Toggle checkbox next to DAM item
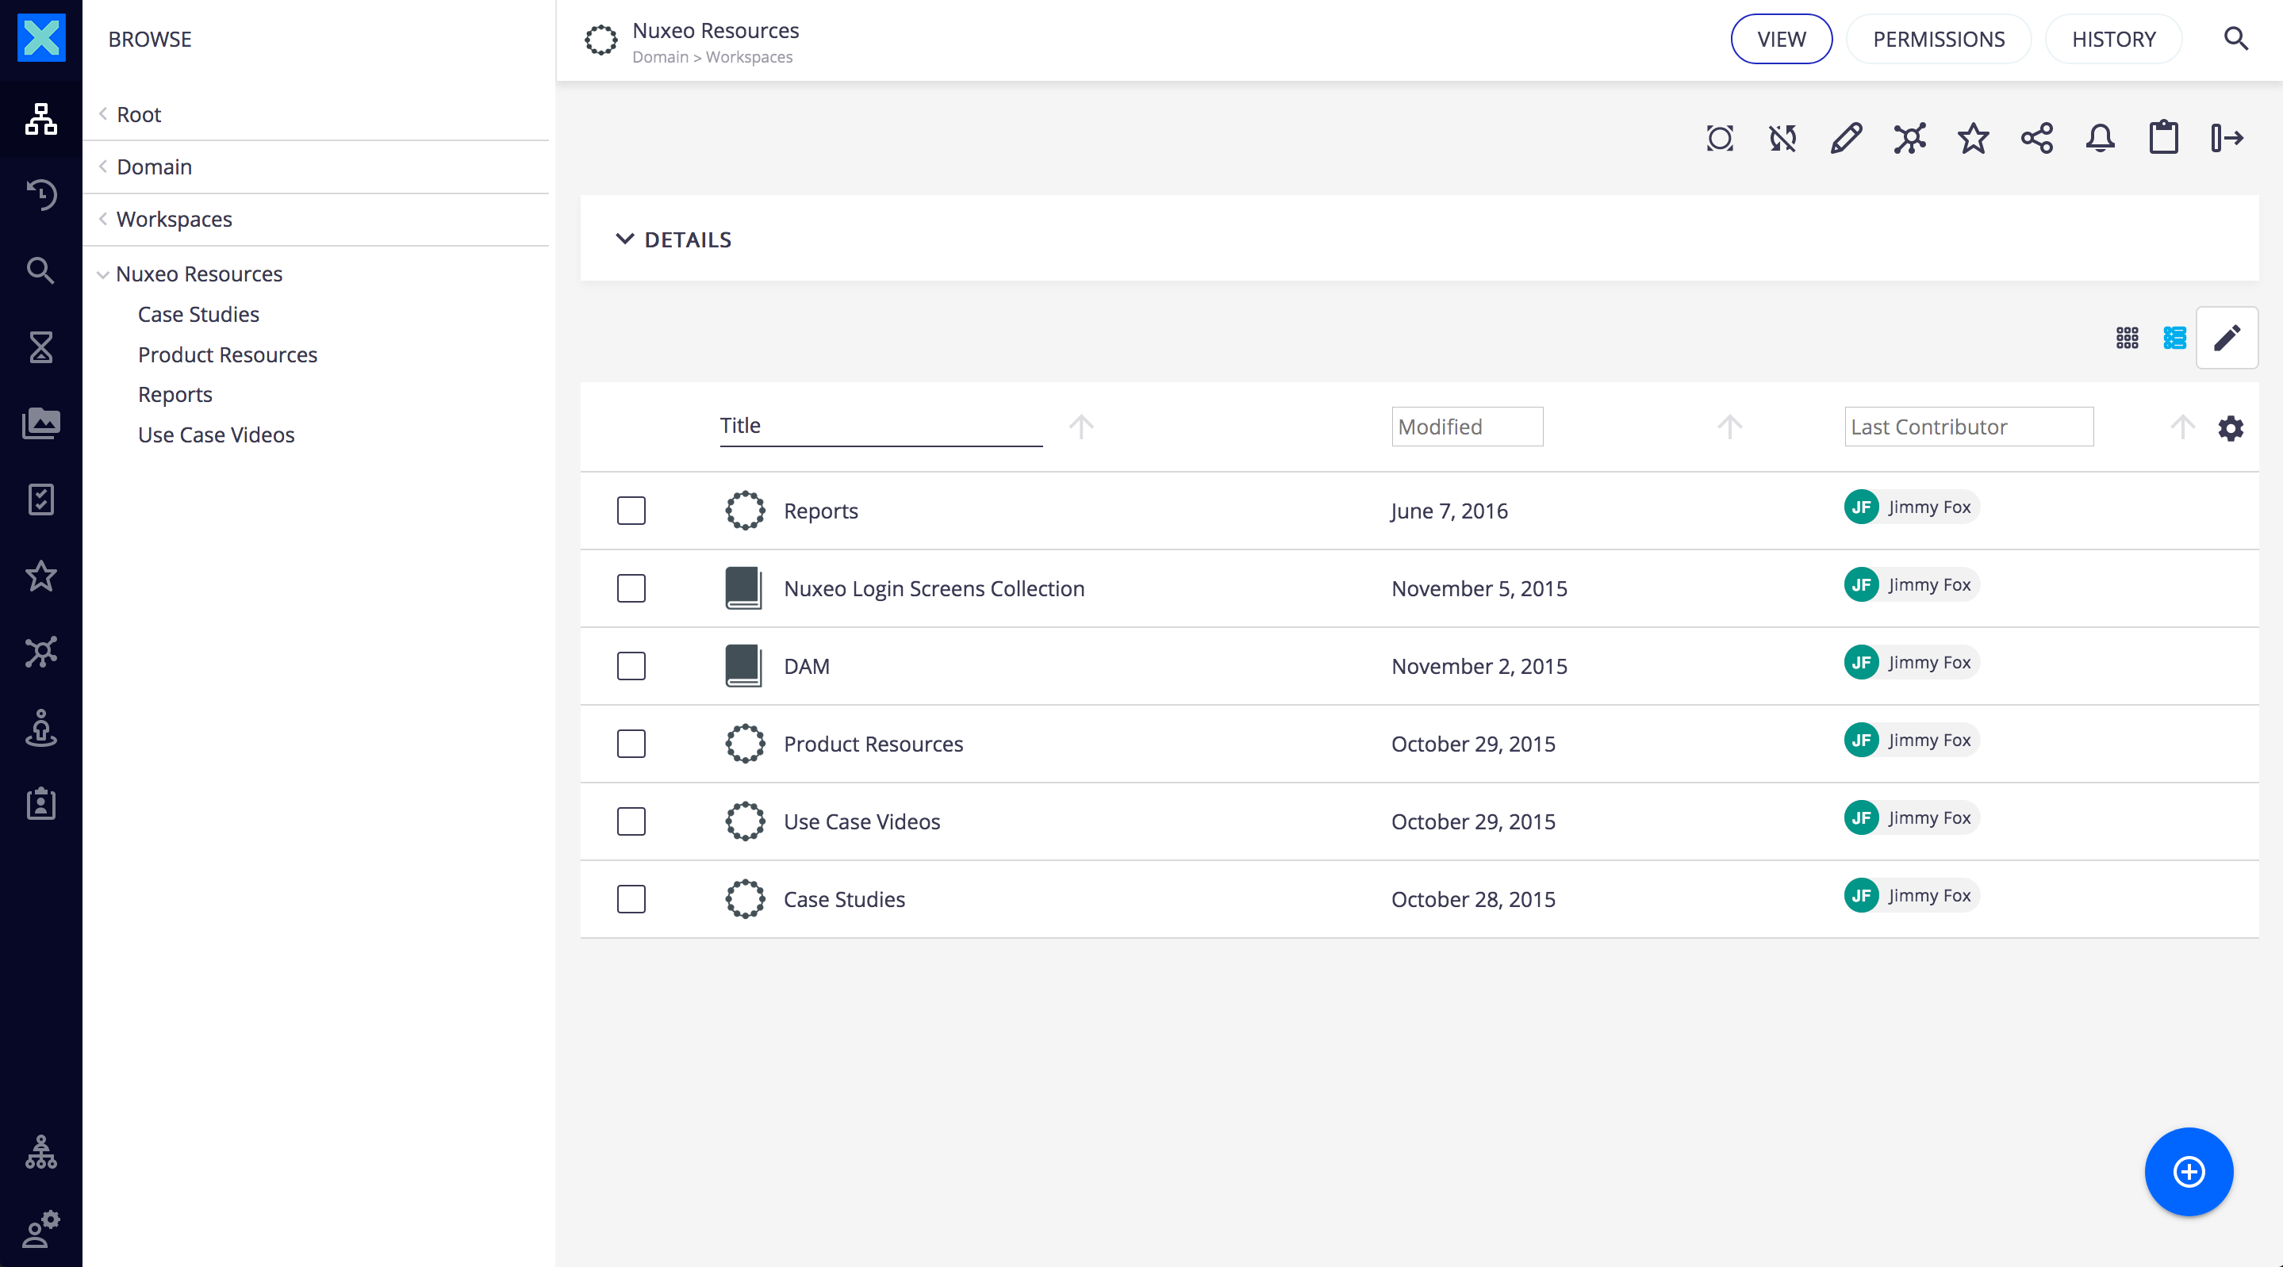Screen dimensions: 2283x1267 [631, 664]
